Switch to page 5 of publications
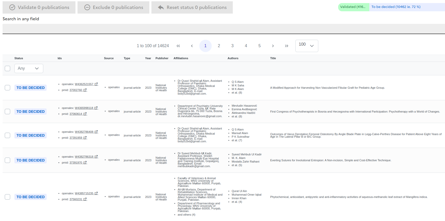Viewport: 445px width, 221px height. 259,46
